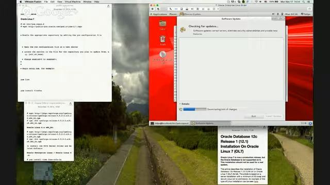Click the 'yum list' line in the note

[25, 80]
